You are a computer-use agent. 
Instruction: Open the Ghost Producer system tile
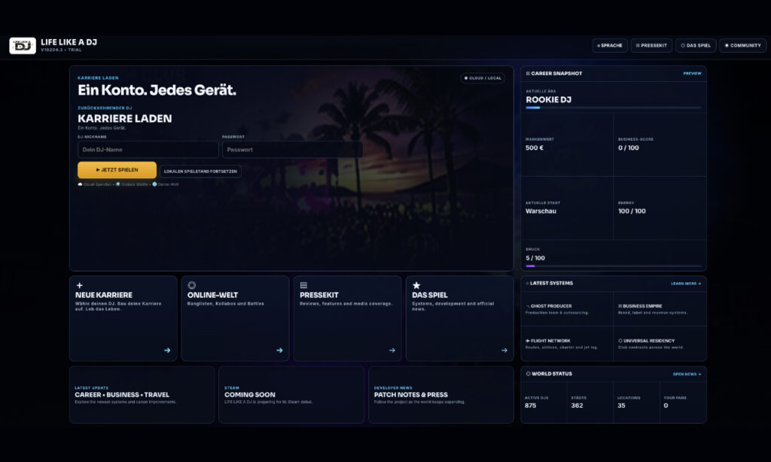(x=567, y=309)
